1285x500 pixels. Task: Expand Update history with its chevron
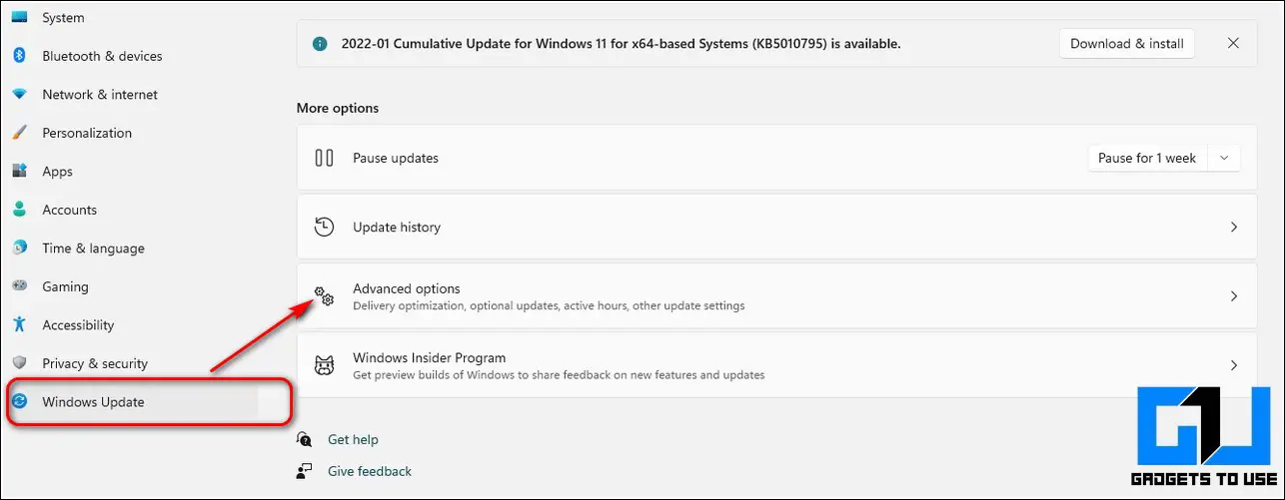[x=1234, y=227]
